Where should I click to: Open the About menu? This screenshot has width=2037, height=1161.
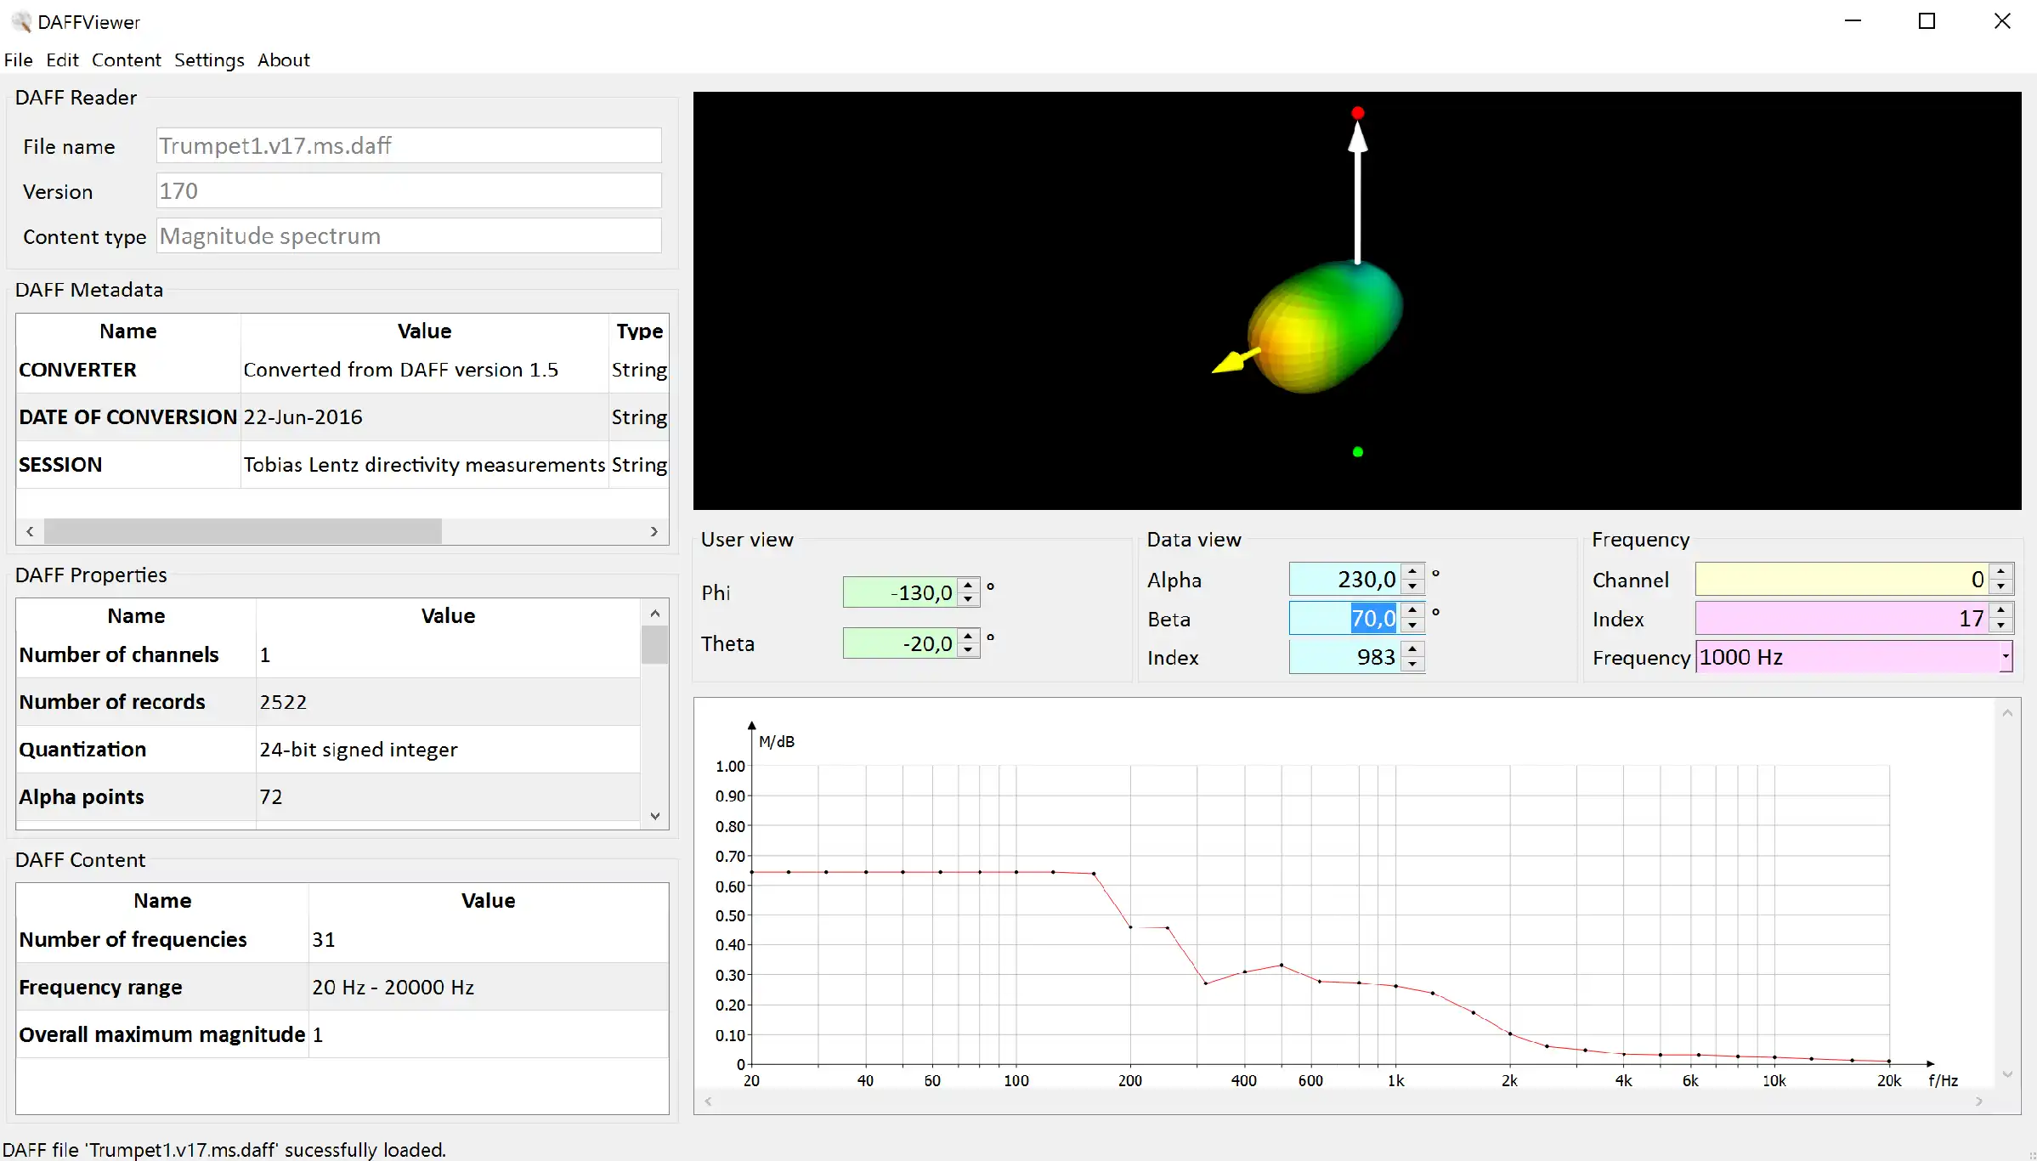click(283, 60)
